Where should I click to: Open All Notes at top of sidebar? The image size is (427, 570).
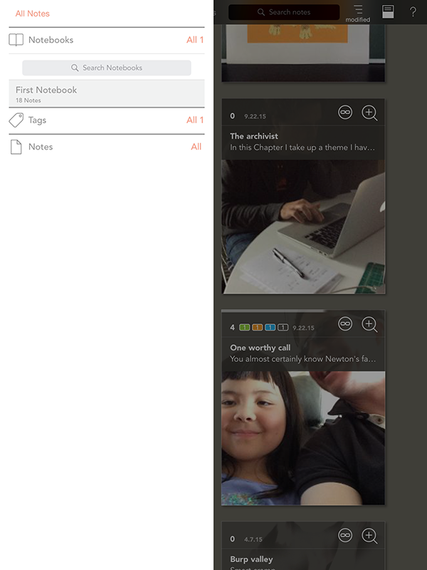tap(32, 14)
